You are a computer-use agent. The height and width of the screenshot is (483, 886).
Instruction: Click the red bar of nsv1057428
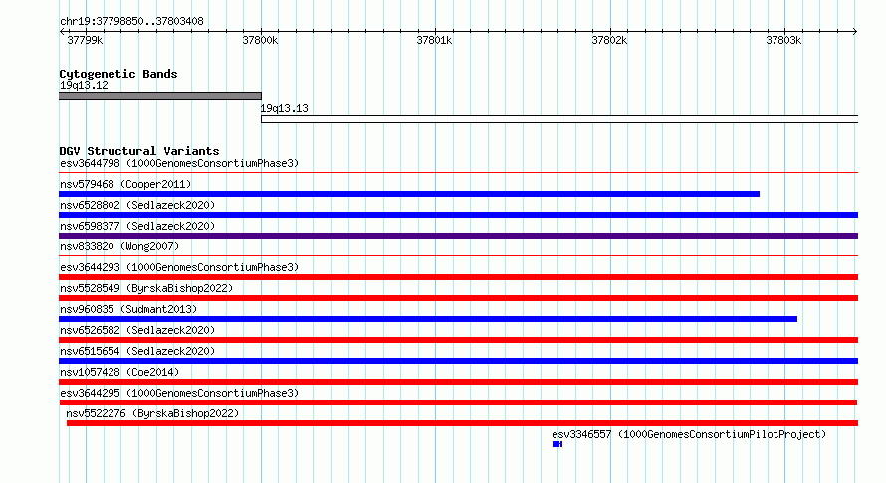[458, 382]
